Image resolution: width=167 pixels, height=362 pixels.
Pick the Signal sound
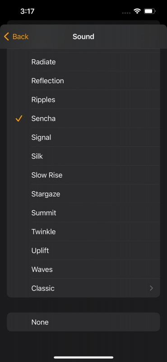tap(83, 138)
